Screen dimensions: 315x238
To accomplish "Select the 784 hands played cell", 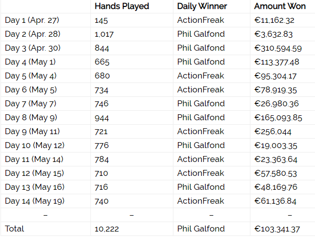I will (101, 159).
